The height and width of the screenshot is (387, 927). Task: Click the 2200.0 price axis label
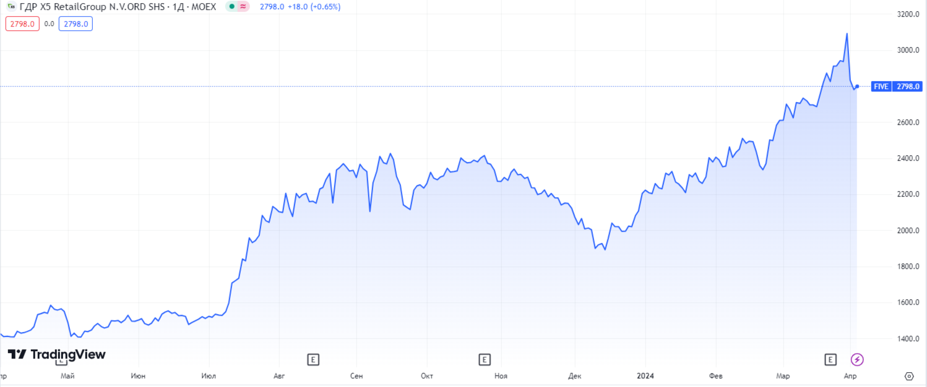pos(908,194)
